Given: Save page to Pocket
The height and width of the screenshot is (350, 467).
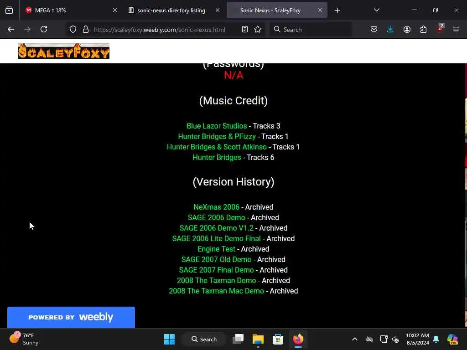Looking at the screenshot, I should pos(374,30).
